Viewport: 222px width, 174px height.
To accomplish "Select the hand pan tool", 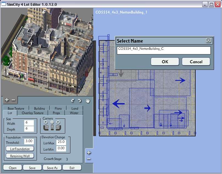I will pos(88,101).
